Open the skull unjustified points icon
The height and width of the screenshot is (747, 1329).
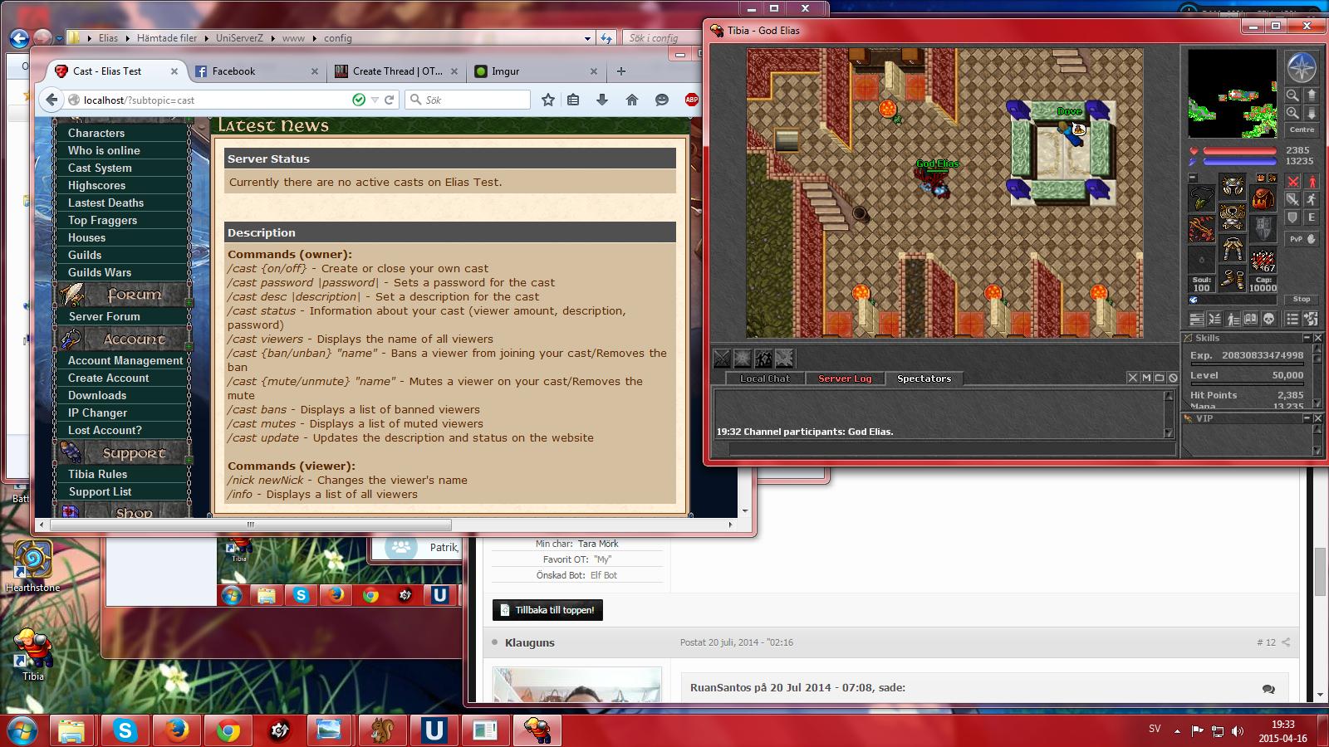pos(1269,319)
